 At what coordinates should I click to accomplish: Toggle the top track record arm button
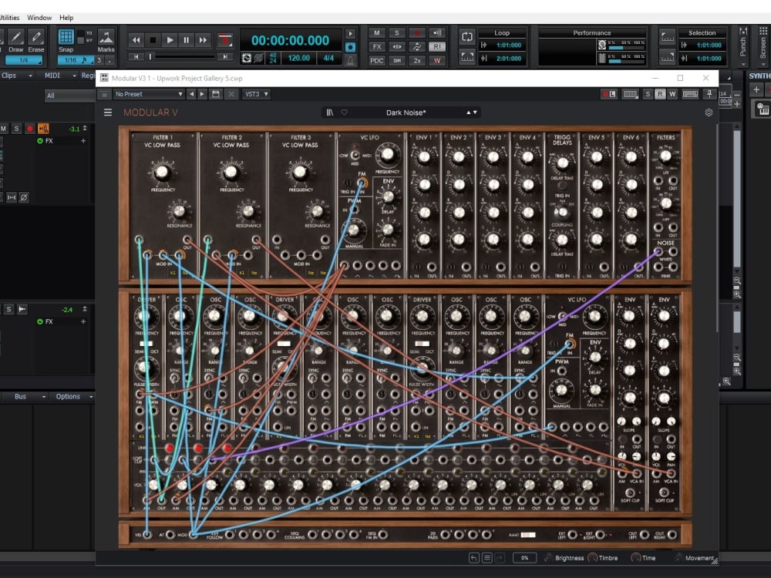point(30,129)
